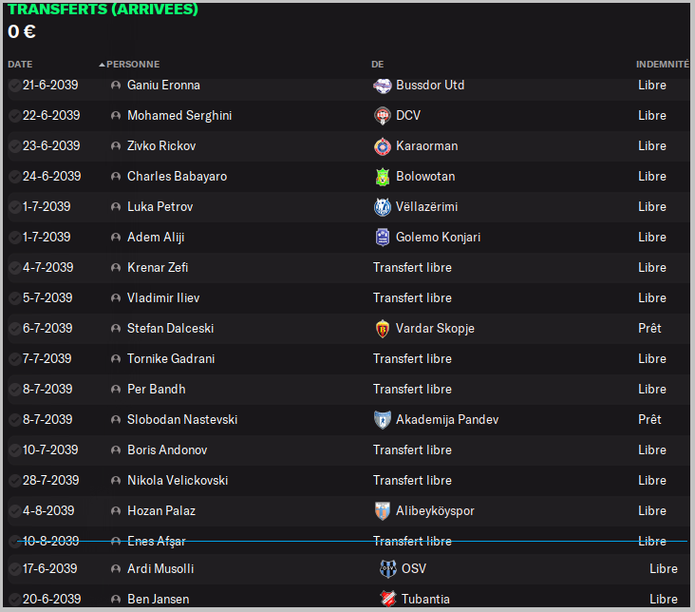Click the DCV club badge
Viewport: 695px width, 612px height.
(382, 116)
